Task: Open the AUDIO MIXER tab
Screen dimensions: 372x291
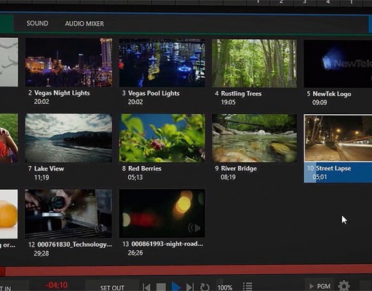Action: click(84, 23)
